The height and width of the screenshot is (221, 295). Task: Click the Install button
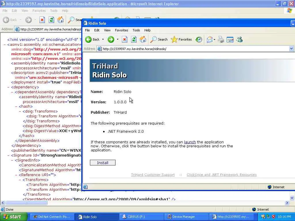tap(103, 163)
